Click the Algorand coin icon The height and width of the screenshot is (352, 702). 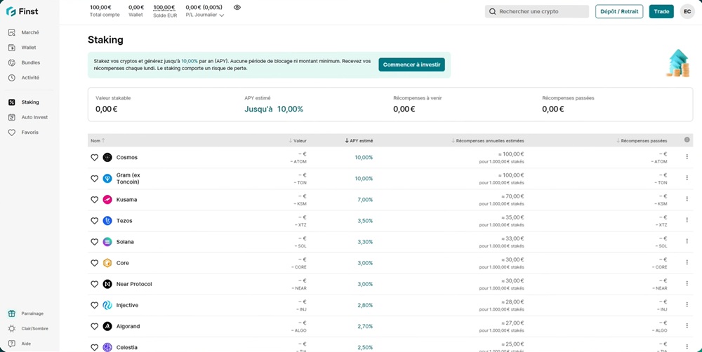107,326
